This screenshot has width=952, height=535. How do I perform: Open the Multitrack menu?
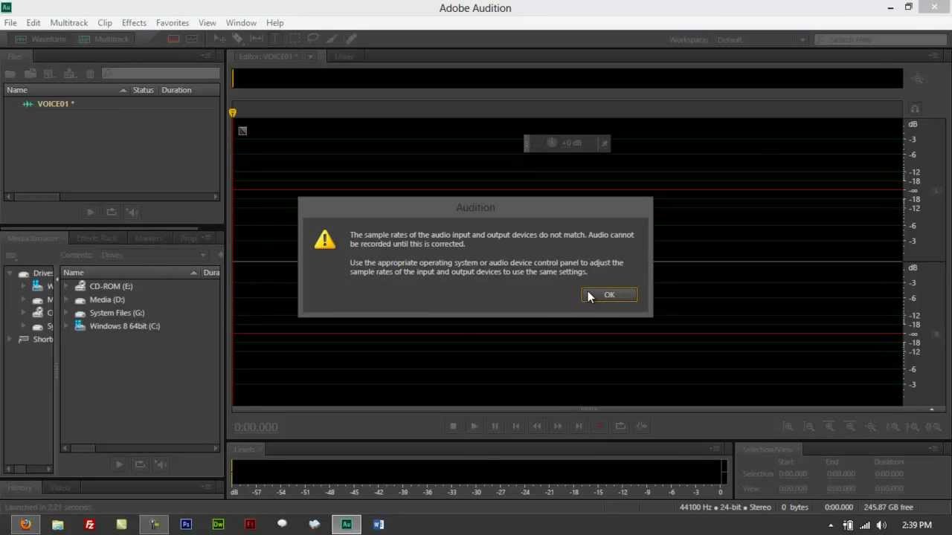[68, 23]
